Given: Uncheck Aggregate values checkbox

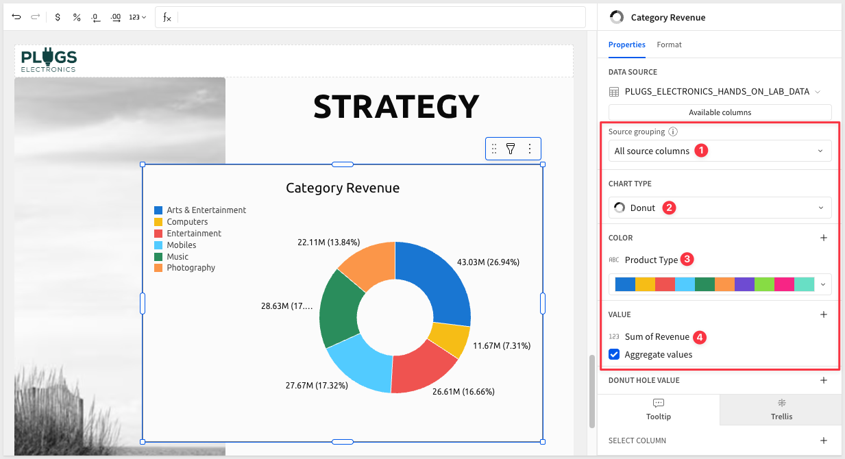Looking at the screenshot, I should coord(615,354).
